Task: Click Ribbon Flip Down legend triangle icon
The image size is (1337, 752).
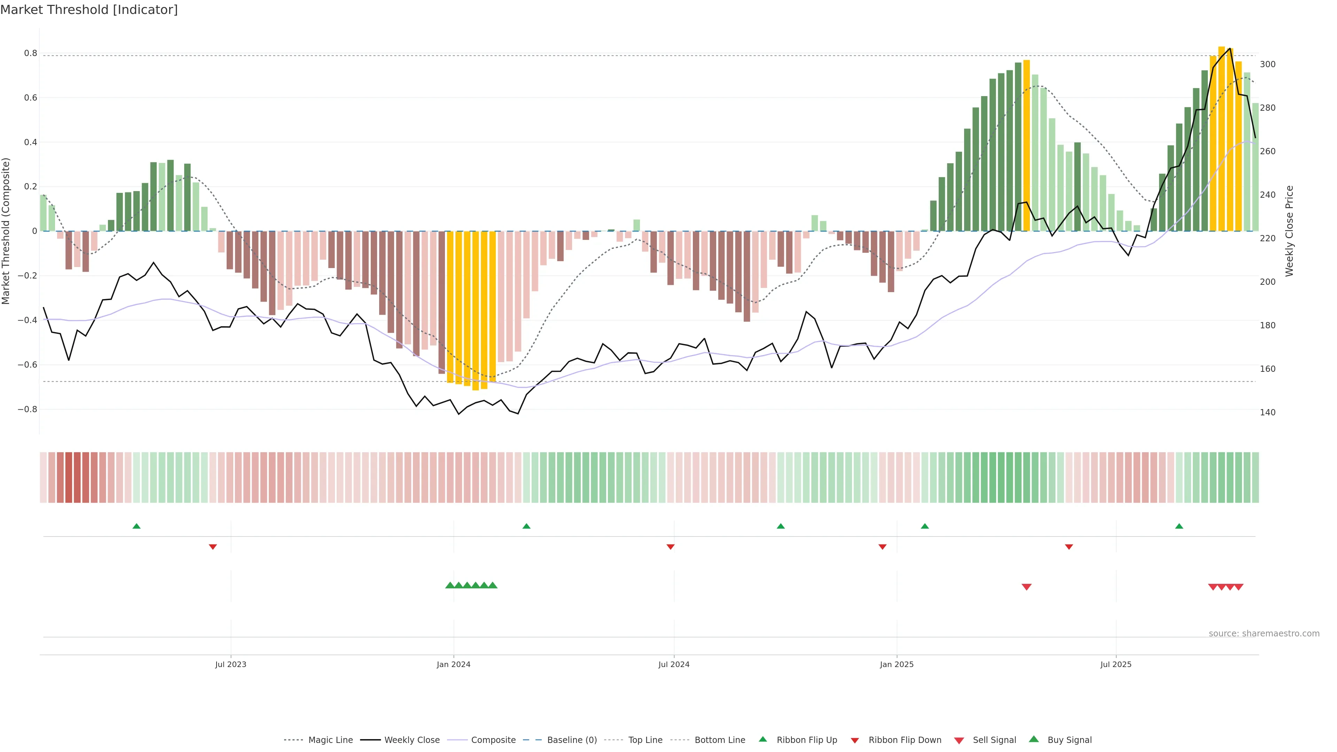Action: 855,741
